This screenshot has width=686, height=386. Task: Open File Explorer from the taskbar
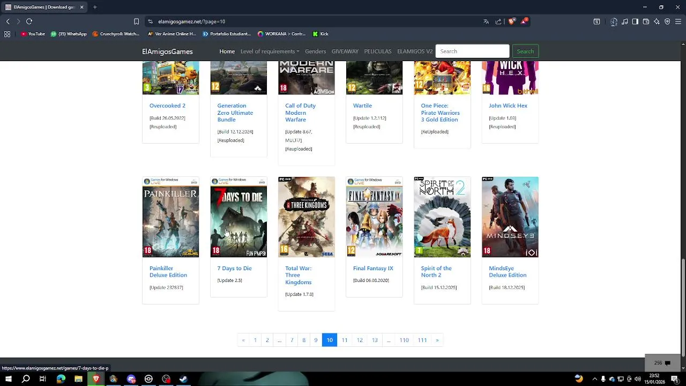tap(78, 379)
